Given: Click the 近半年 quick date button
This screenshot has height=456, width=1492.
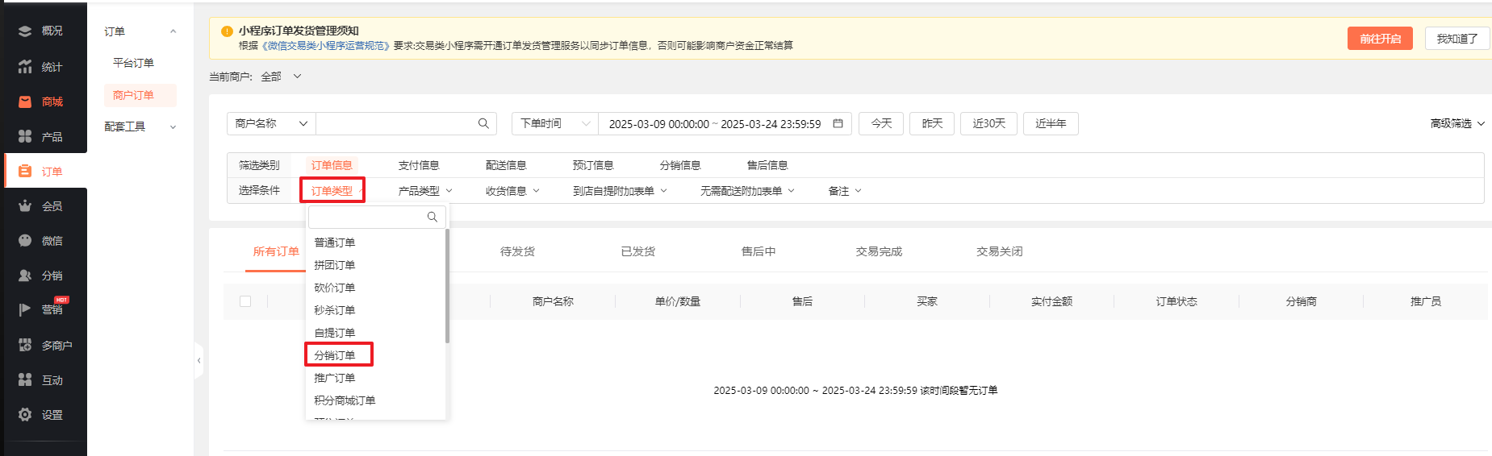Looking at the screenshot, I should tap(1051, 123).
